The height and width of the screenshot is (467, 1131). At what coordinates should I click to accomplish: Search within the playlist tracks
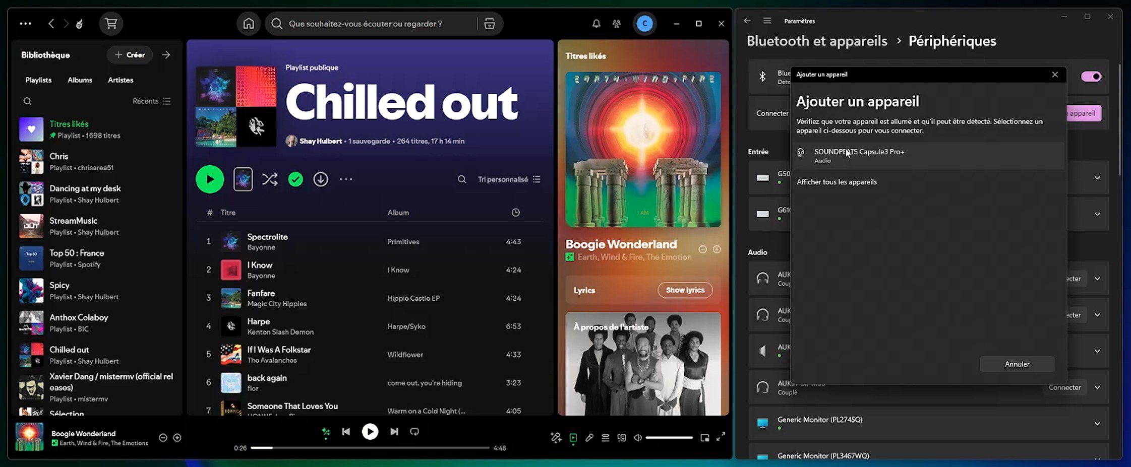pos(461,179)
